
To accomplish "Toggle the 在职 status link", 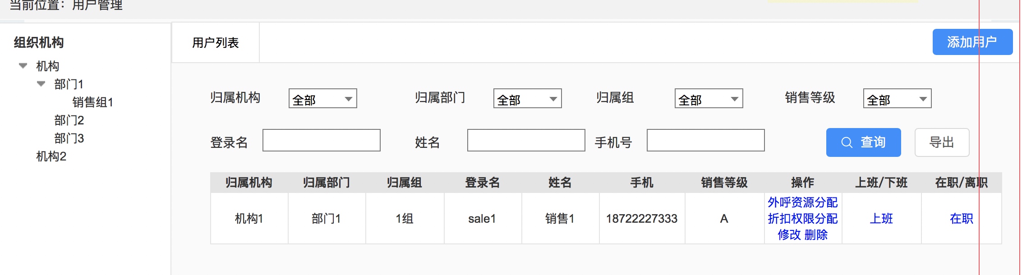I will coord(962,219).
